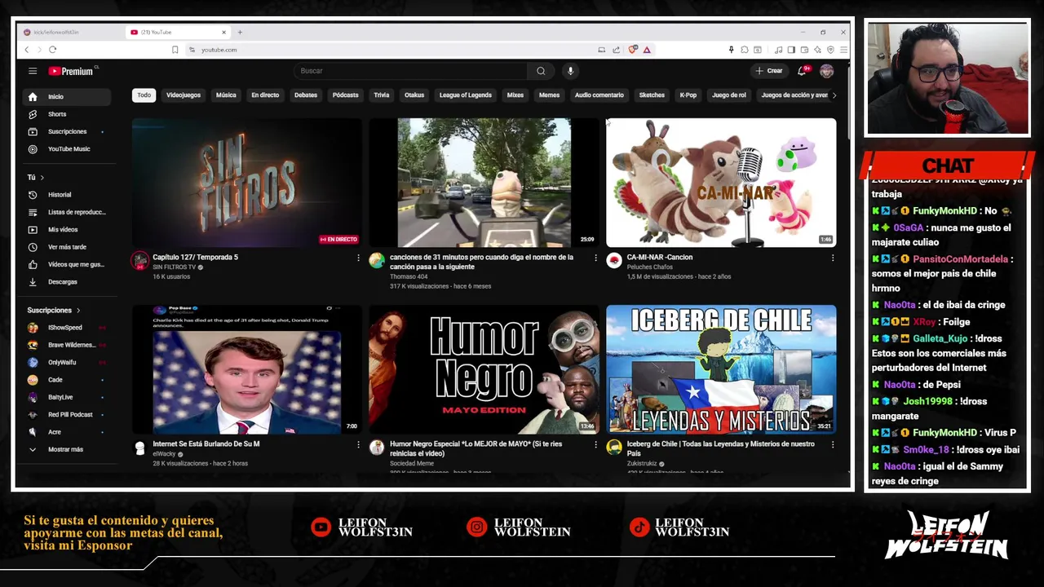Screen dimensions: 1044x587
Task: Select the Memes filter chip
Action: (549, 95)
